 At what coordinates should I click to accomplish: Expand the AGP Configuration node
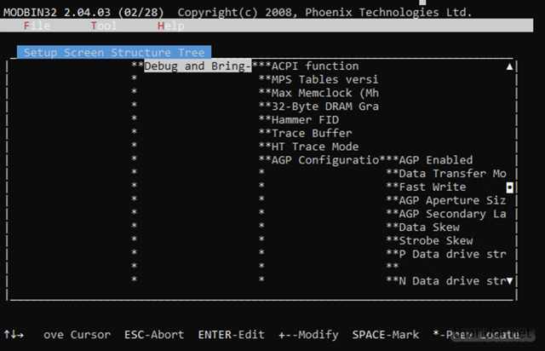coord(325,160)
